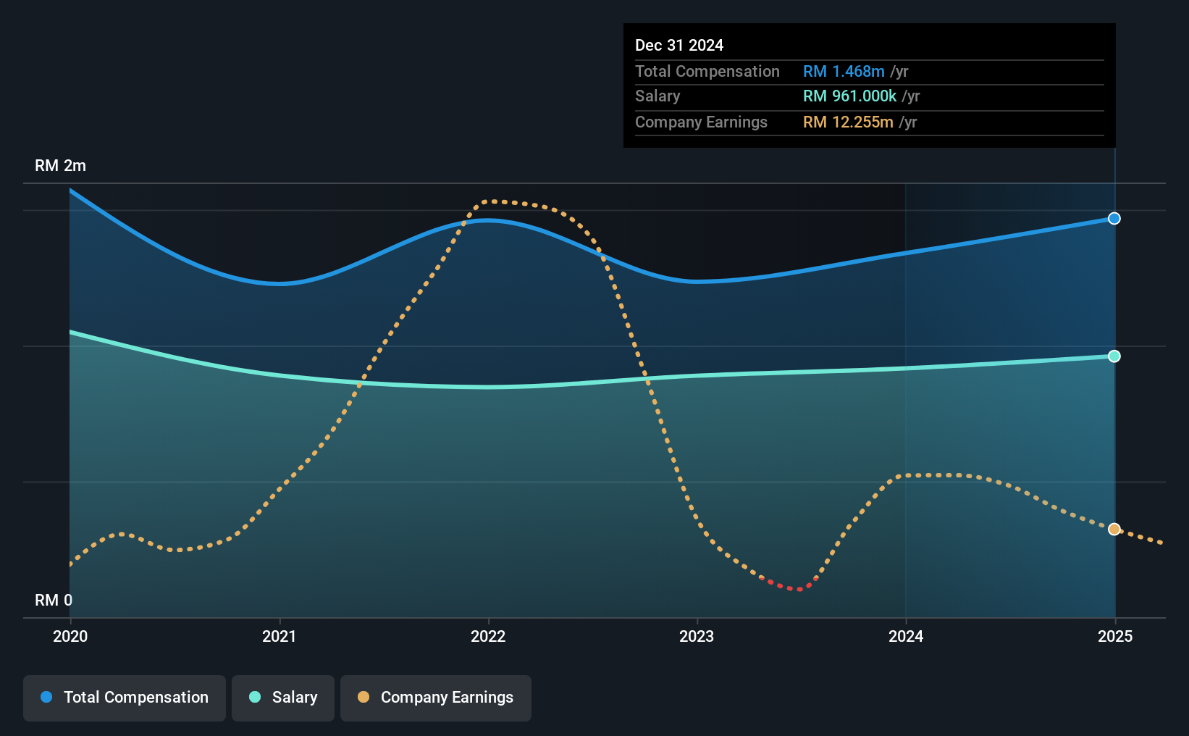Click the Company Earnings label in the tooltip
This screenshot has height=736, width=1189.
[701, 122]
